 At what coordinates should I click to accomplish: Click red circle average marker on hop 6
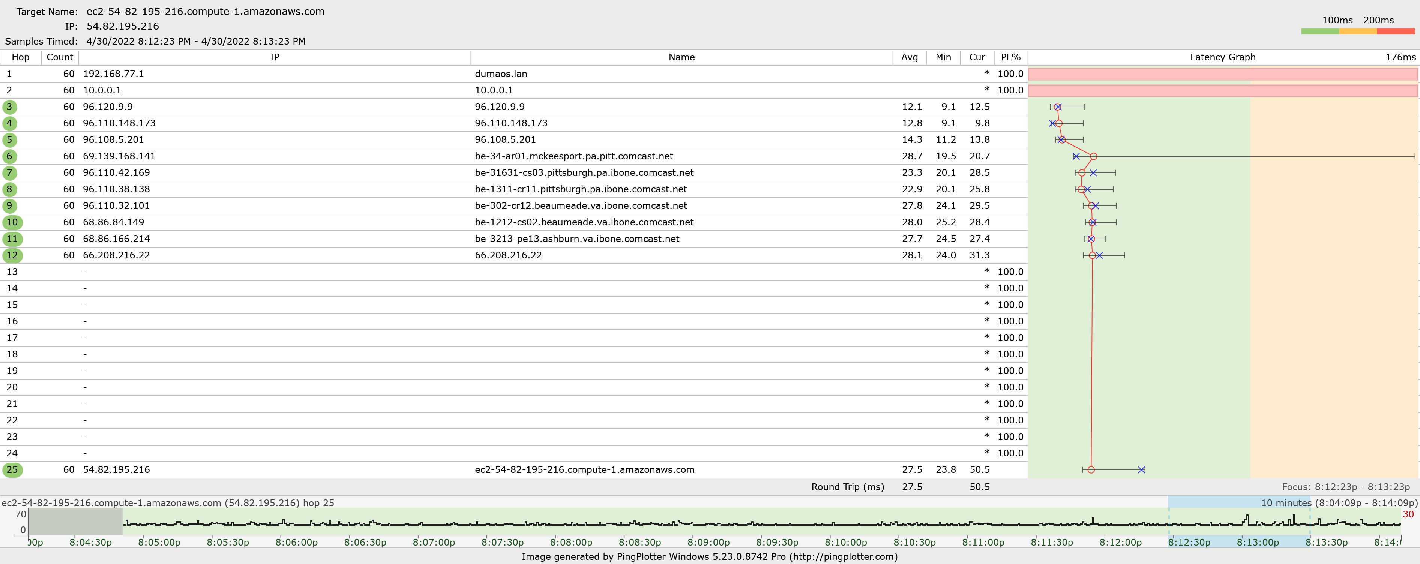pos(1094,157)
